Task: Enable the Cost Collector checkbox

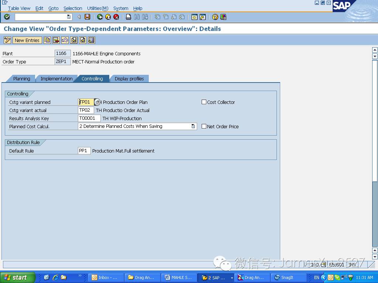Action: pos(204,102)
